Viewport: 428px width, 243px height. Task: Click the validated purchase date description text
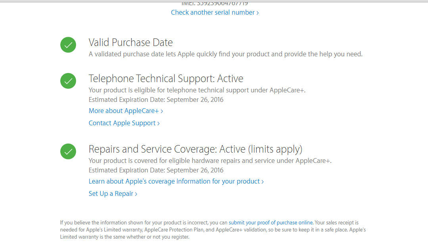pos(225,54)
